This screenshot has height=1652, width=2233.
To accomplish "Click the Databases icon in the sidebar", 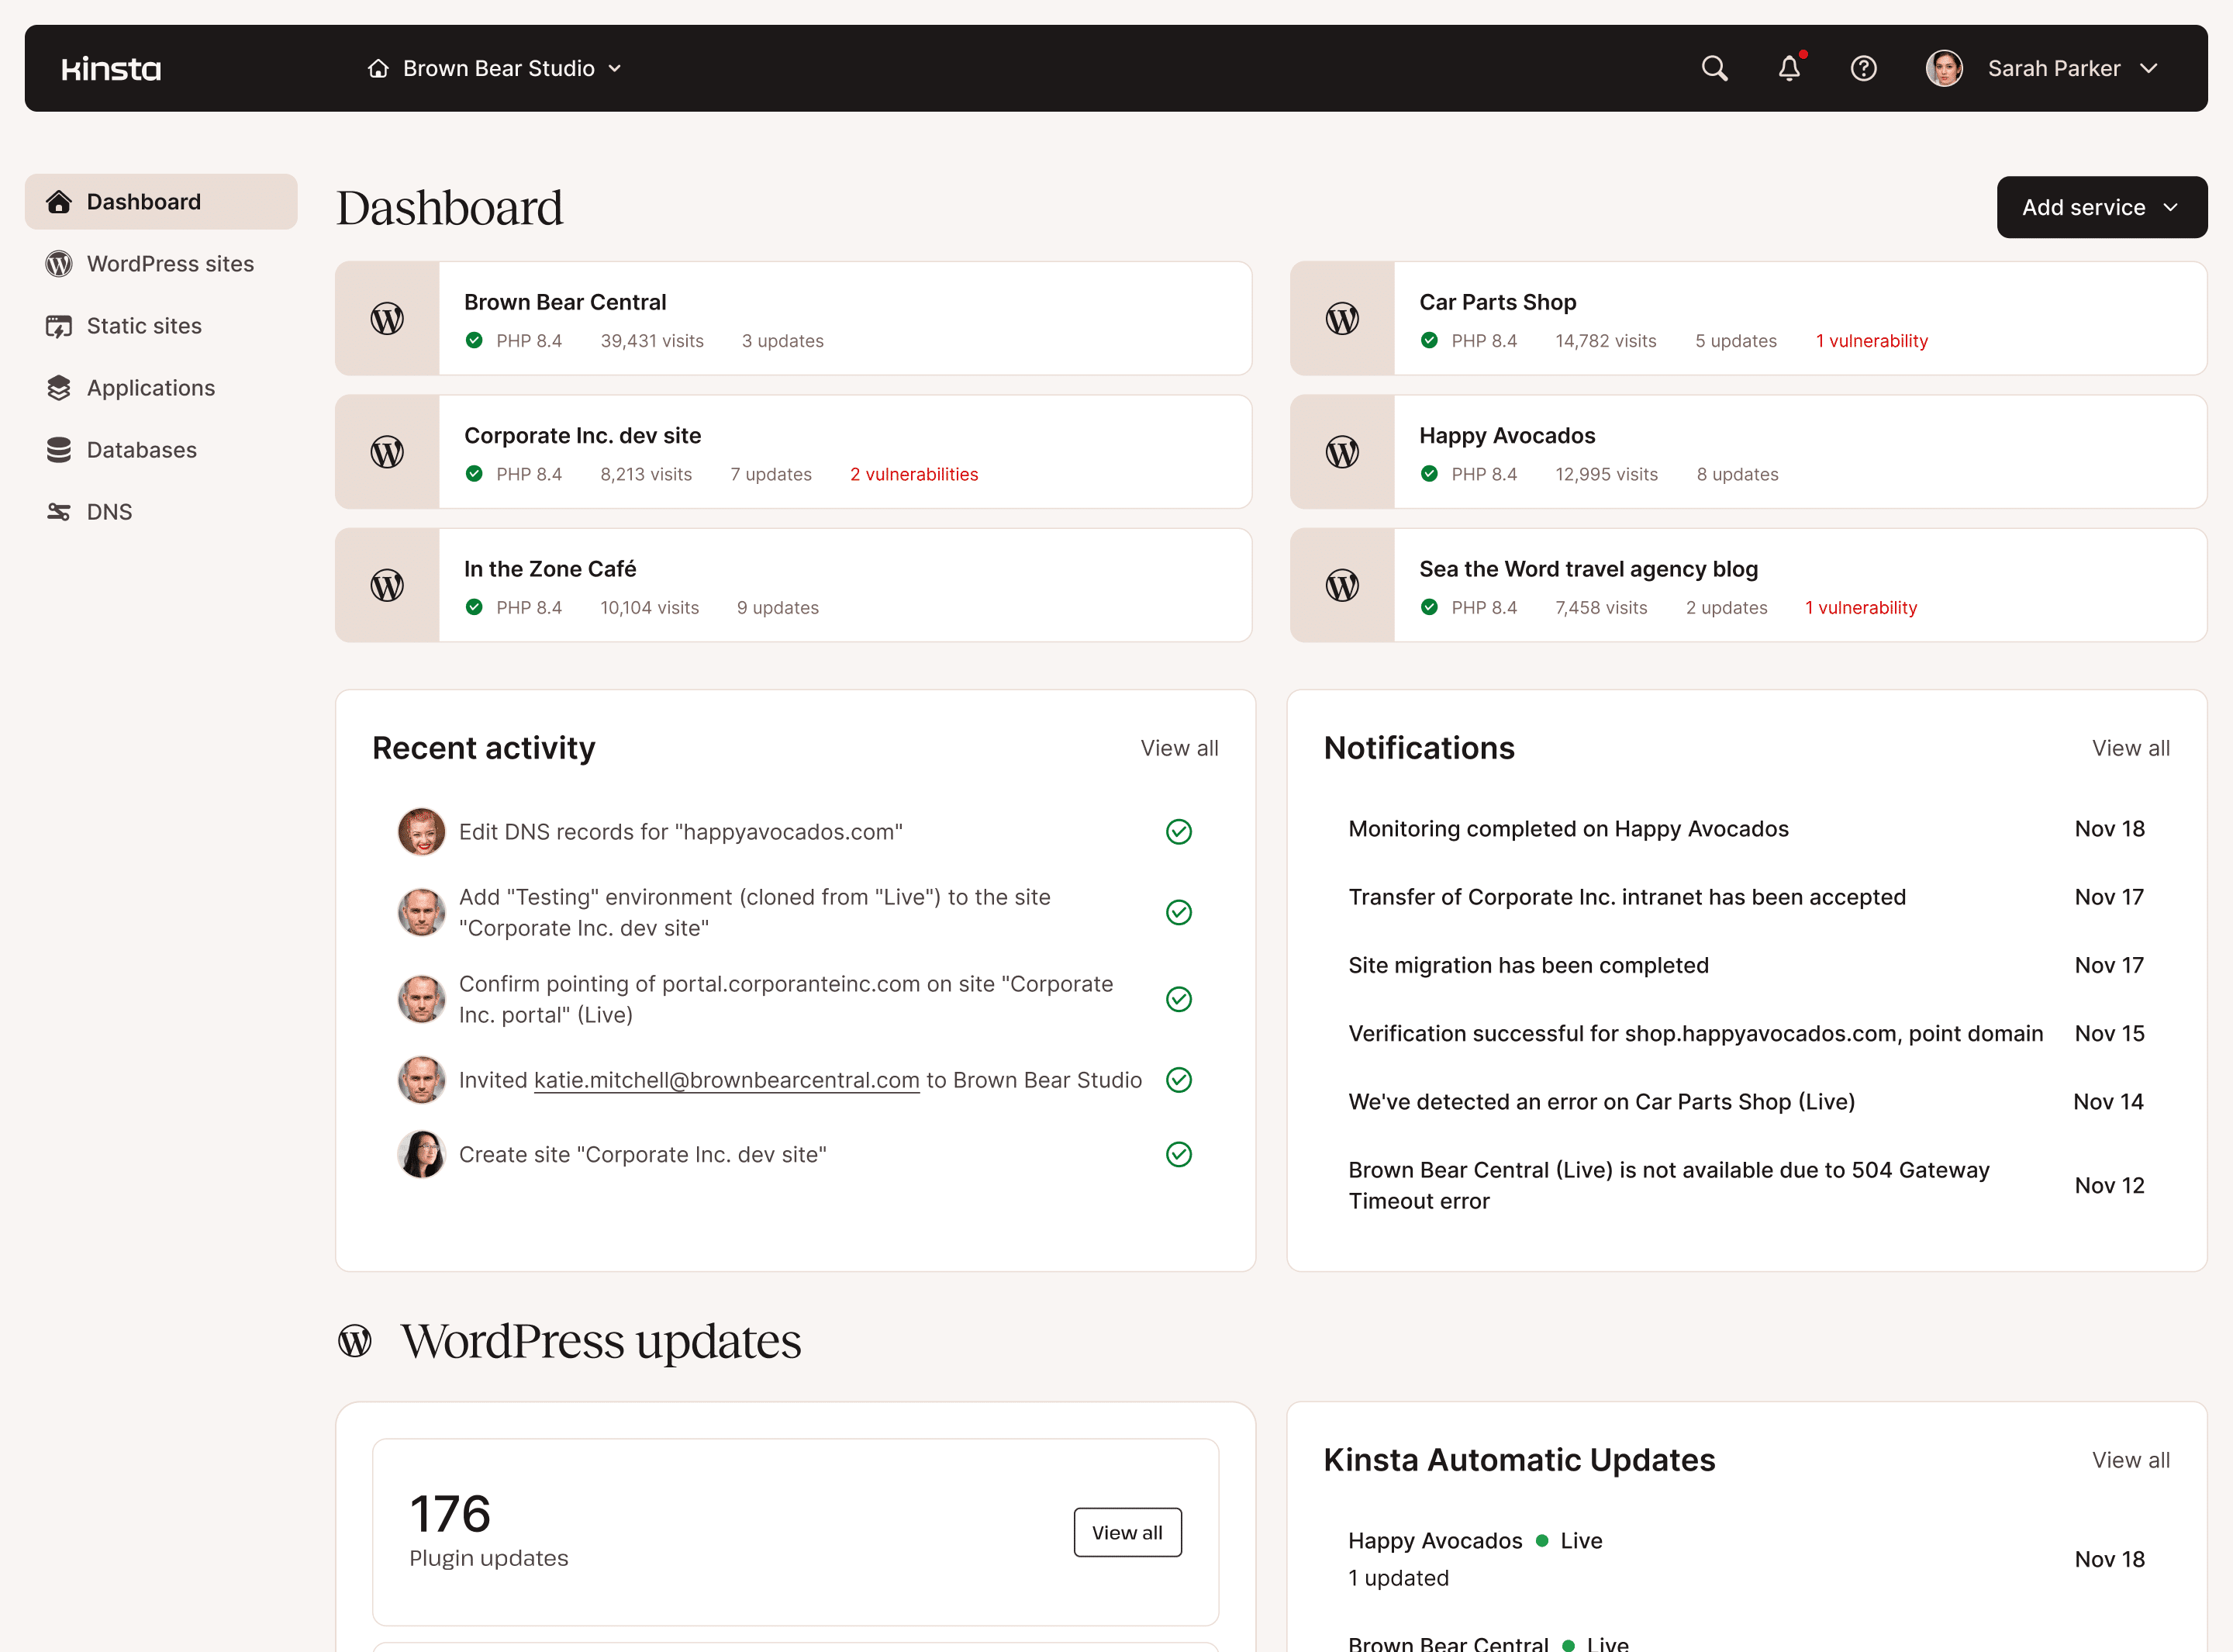I will pos(58,449).
